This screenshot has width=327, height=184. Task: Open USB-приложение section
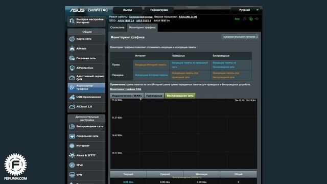86,97
